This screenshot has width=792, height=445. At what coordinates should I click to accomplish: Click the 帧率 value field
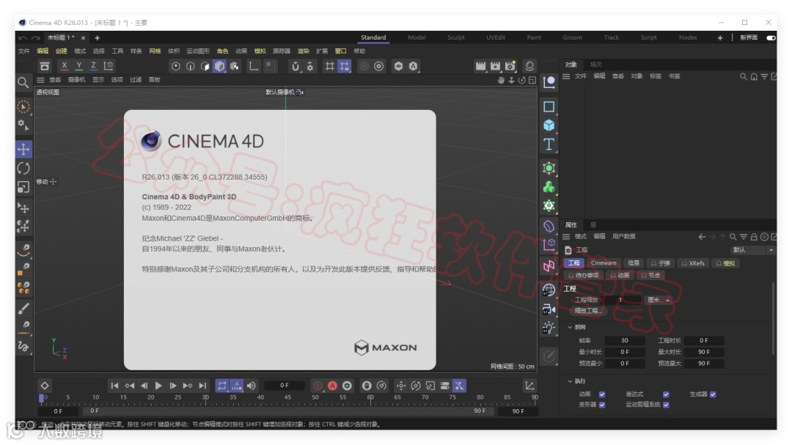tap(625, 340)
